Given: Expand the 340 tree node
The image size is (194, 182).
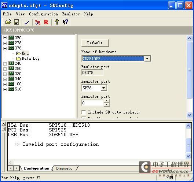Looking at the screenshot, I should tap(5, 79).
